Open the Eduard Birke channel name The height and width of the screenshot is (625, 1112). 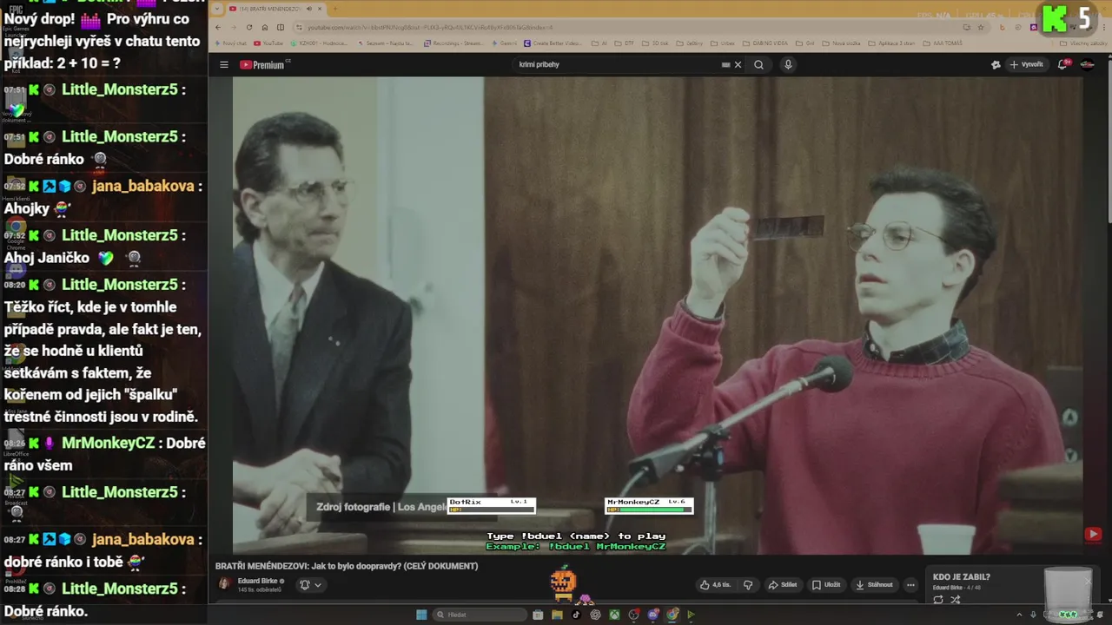(258, 581)
